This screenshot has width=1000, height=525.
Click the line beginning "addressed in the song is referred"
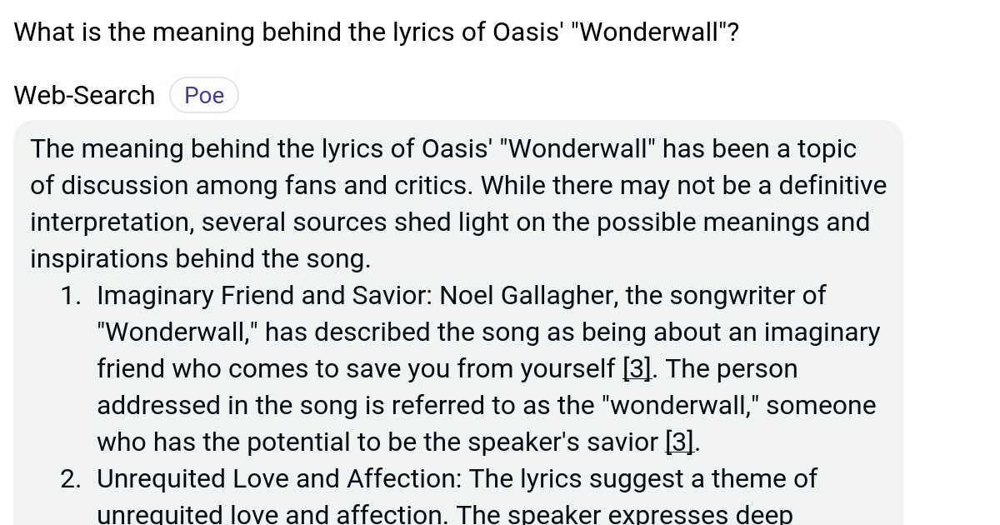487,405
